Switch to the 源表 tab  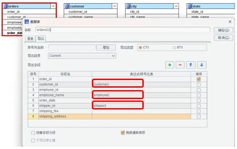tap(30, 39)
